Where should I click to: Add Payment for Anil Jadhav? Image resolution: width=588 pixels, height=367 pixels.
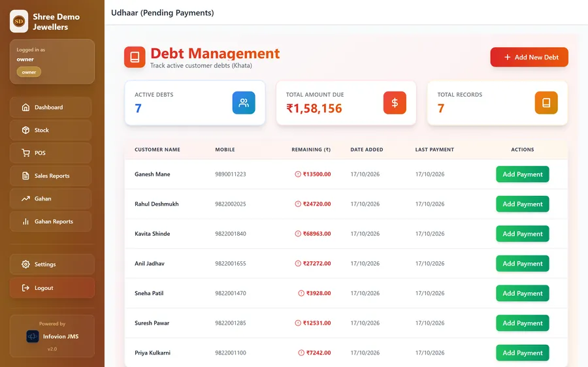(x=523, y=264)
